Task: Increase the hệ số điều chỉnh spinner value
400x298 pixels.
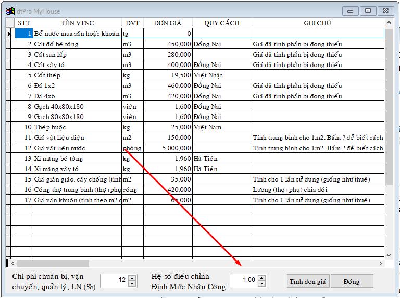Action: (x=261, y=278)
